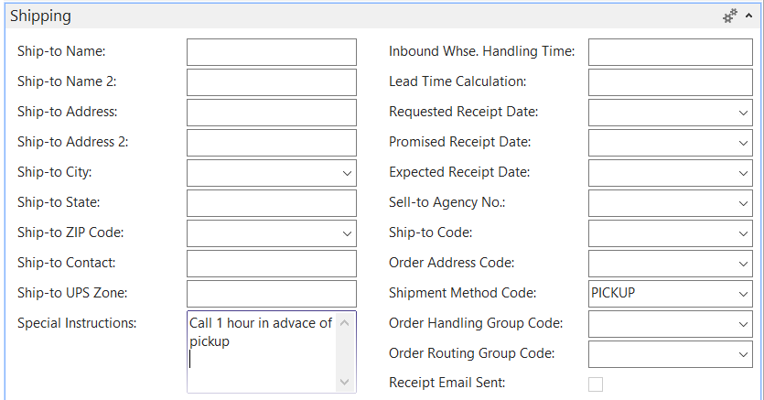Toggle the Receipt Email Sent checkbox
The width and height of the screenshot is (764, 400).
[596, 384]
